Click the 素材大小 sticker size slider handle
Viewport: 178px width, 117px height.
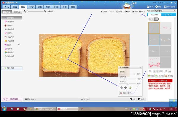pyautogui.click(x=128, y=84)
